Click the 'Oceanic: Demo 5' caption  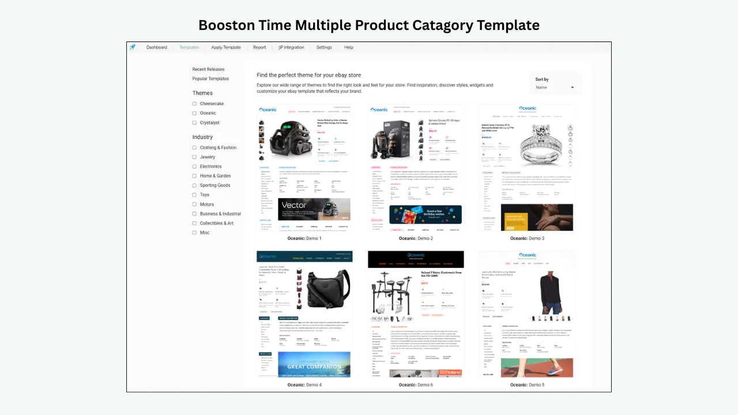coord(527,384)
